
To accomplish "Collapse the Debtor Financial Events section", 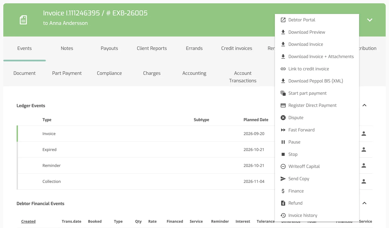I will tap(364, 203).
